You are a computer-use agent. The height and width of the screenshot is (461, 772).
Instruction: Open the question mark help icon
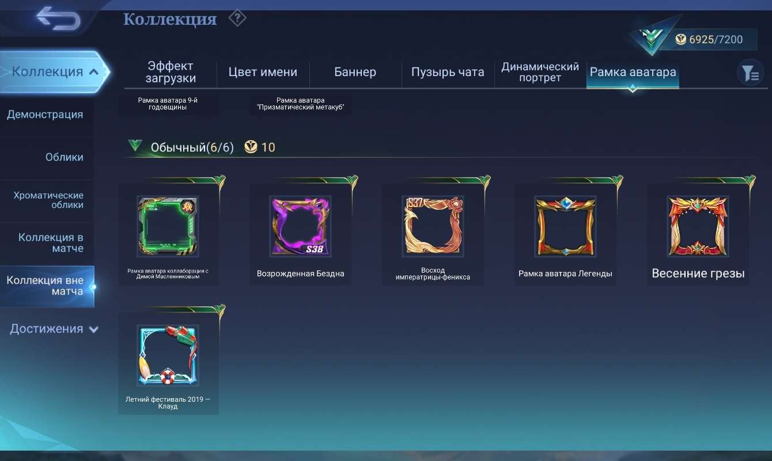(x=237, y=18)
